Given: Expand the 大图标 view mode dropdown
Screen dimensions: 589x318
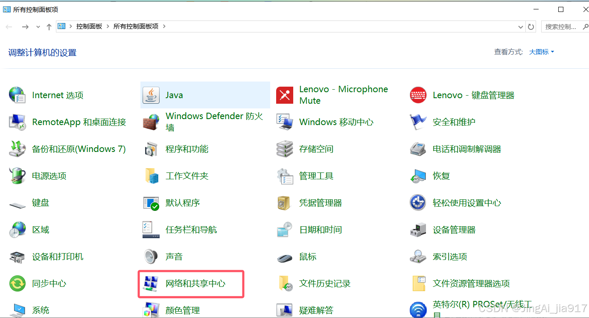Looking at the screenshot, I should point(542,52).
